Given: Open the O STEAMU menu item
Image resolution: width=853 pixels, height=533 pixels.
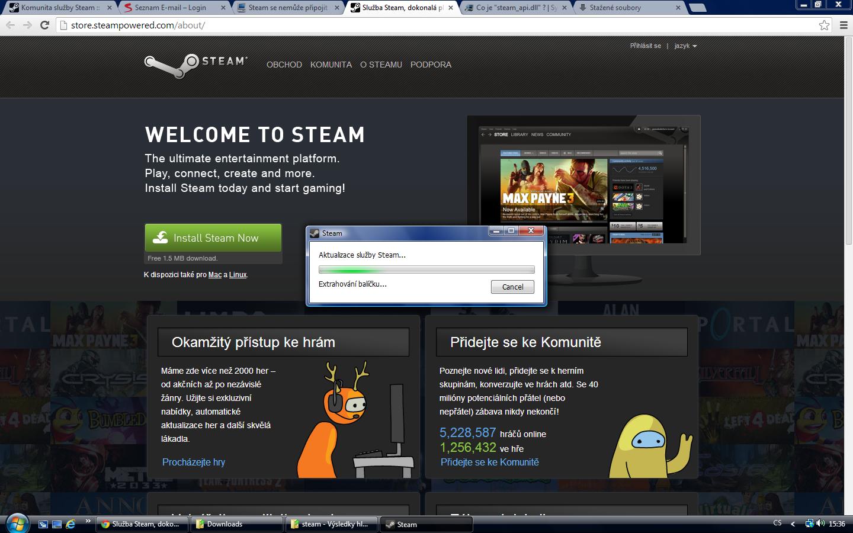Looking at the screenshot, I should [x=381, y=65].
